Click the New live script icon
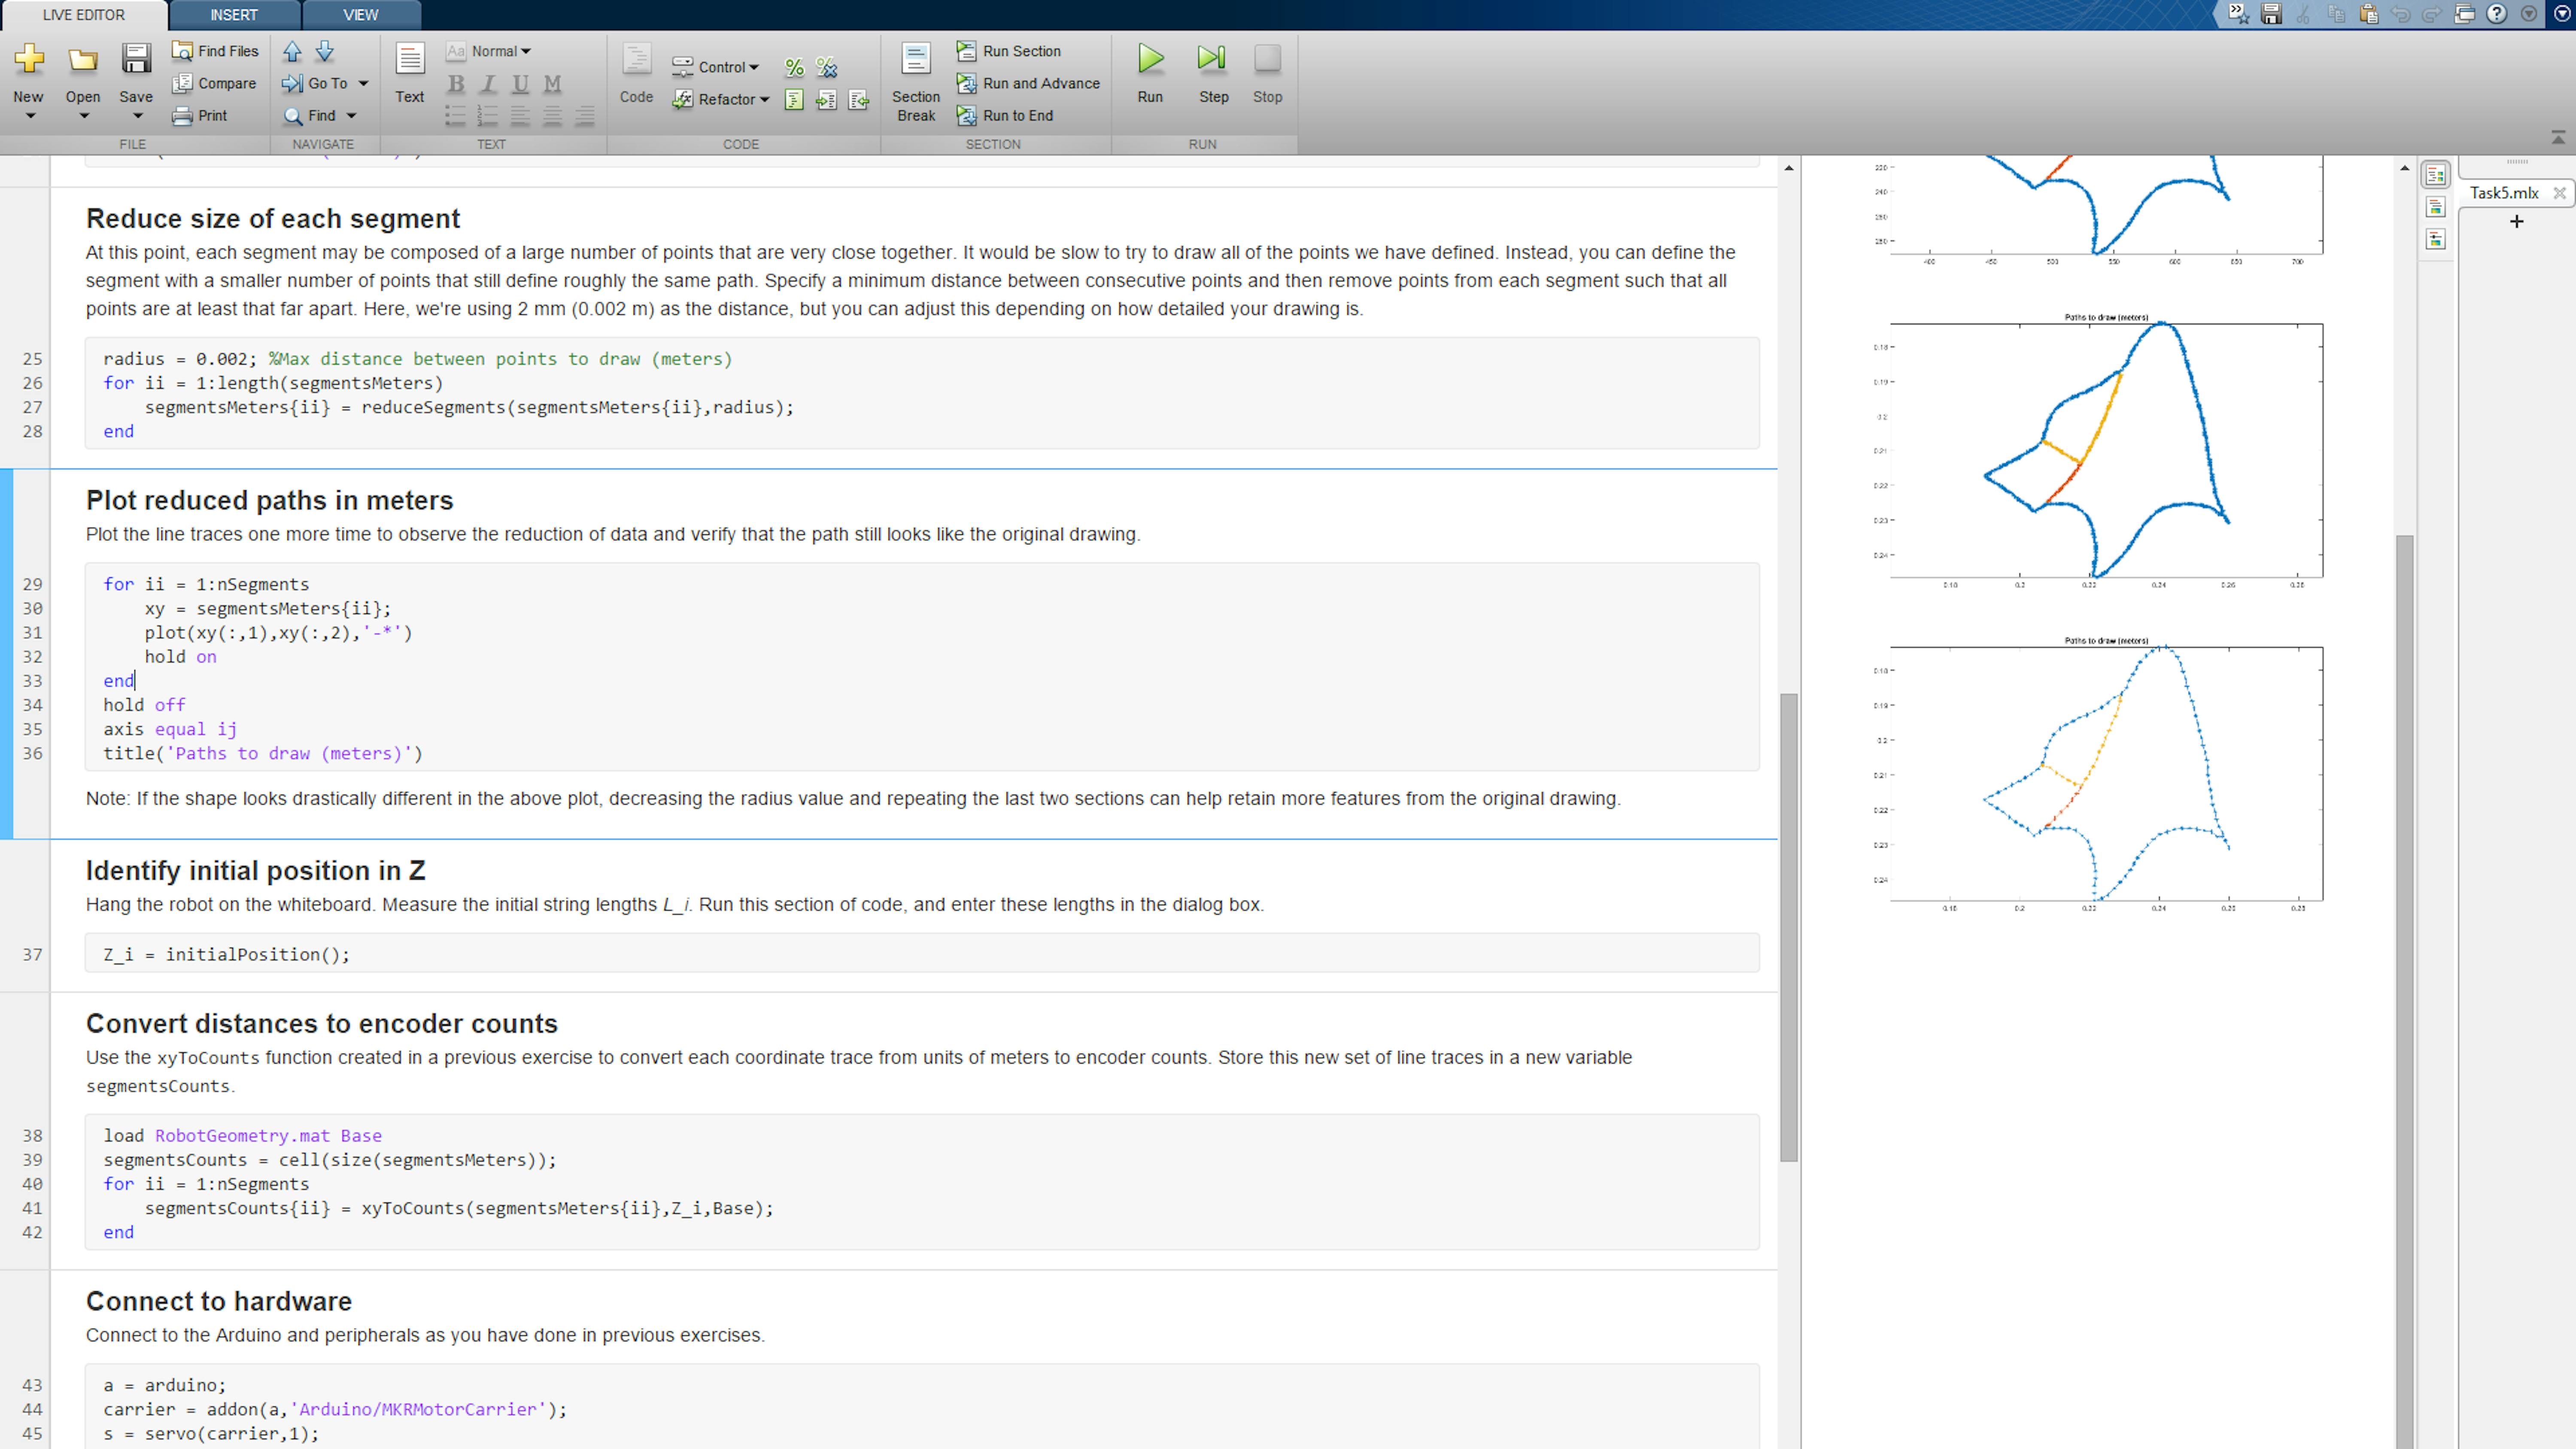Screen dimensions: 2576x1449 (29, 59)
